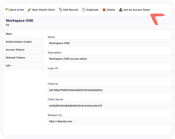
Task: Click the Description input field
Action: point(109,59)
